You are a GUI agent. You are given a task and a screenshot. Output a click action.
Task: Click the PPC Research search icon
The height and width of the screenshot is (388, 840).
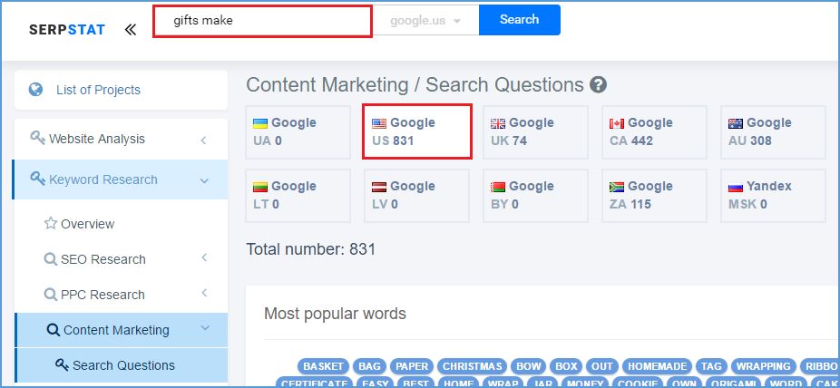click(51, 295)
